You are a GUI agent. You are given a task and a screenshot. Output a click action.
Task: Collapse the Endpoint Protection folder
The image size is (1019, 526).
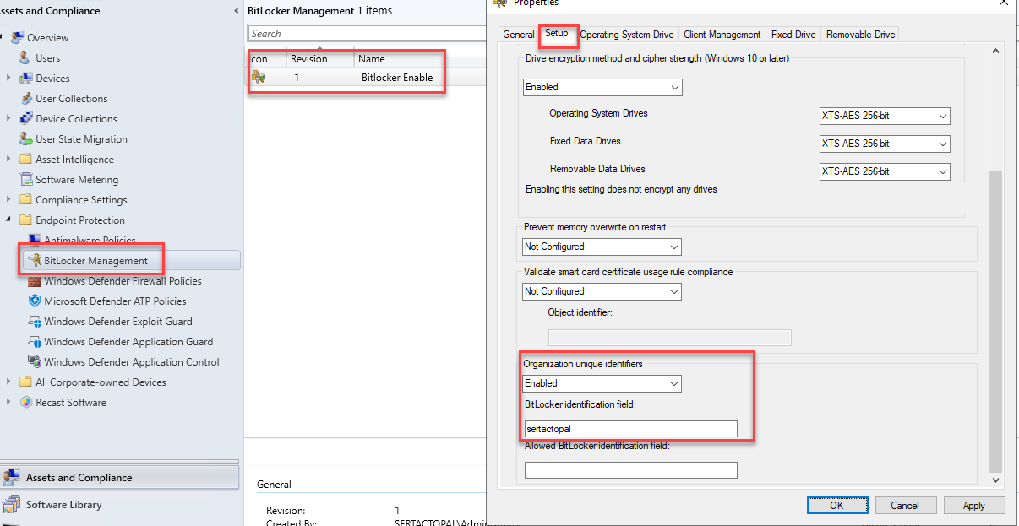tap(8, 220)
